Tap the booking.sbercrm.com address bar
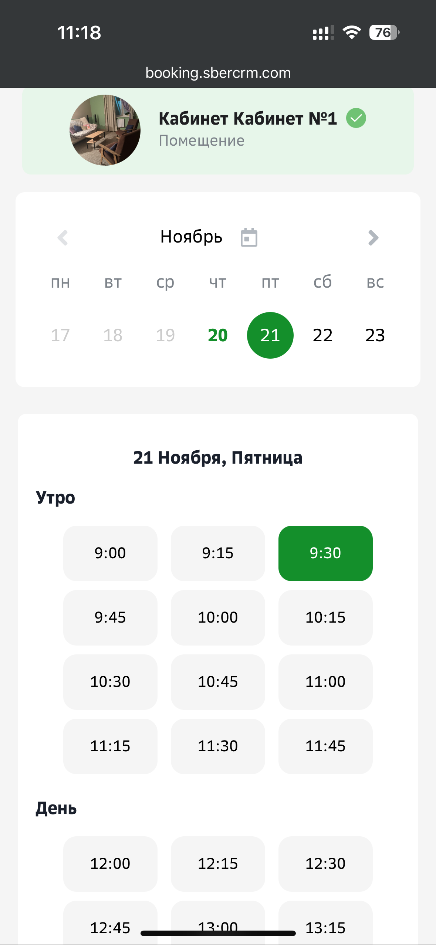This screenshot has width=436, height=945. 218,73
